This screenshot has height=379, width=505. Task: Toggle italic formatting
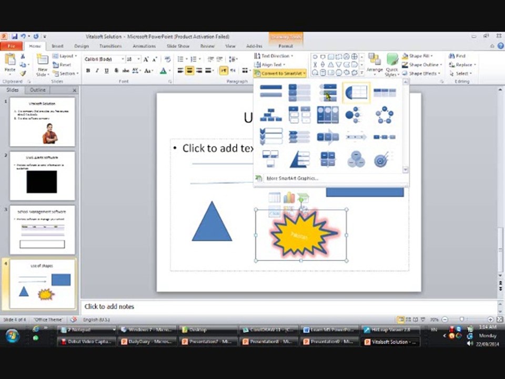click(97, 71)
